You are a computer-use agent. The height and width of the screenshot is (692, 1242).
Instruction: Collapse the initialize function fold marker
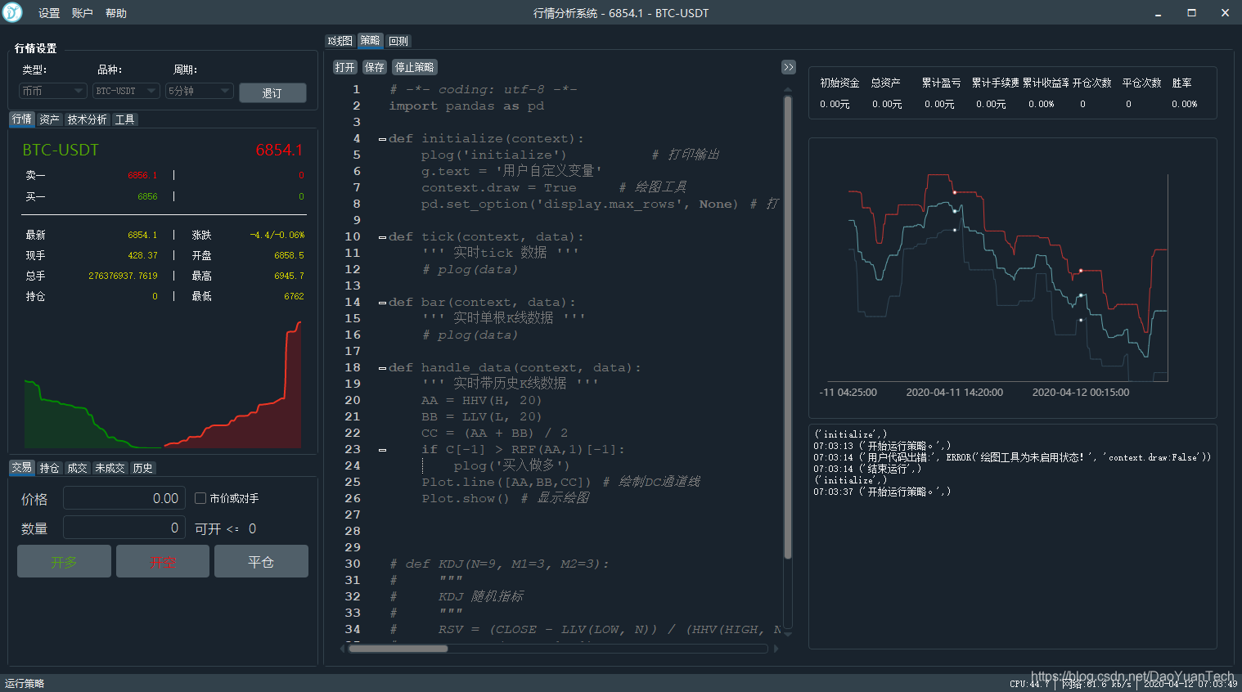382,139
